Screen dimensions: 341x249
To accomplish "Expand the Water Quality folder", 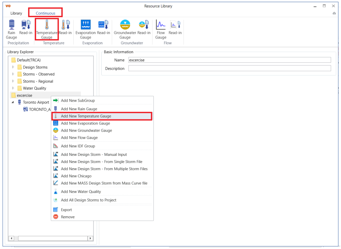I will [x=13, y=88].
